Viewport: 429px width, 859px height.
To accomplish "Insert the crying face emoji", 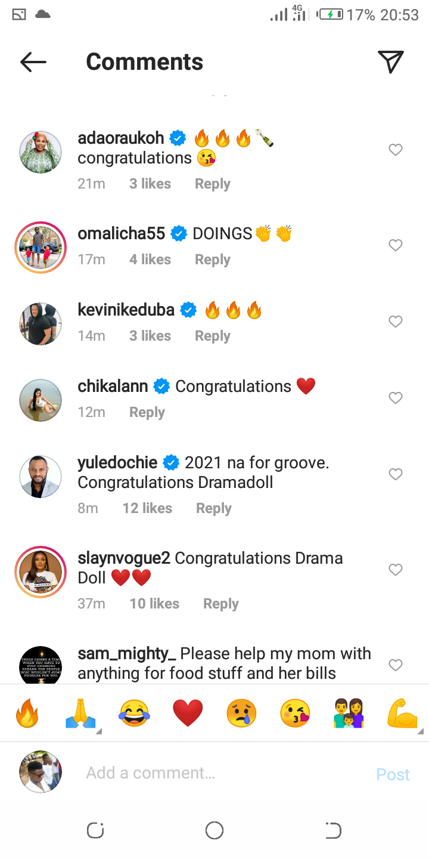I will click(x=241, y=713).
